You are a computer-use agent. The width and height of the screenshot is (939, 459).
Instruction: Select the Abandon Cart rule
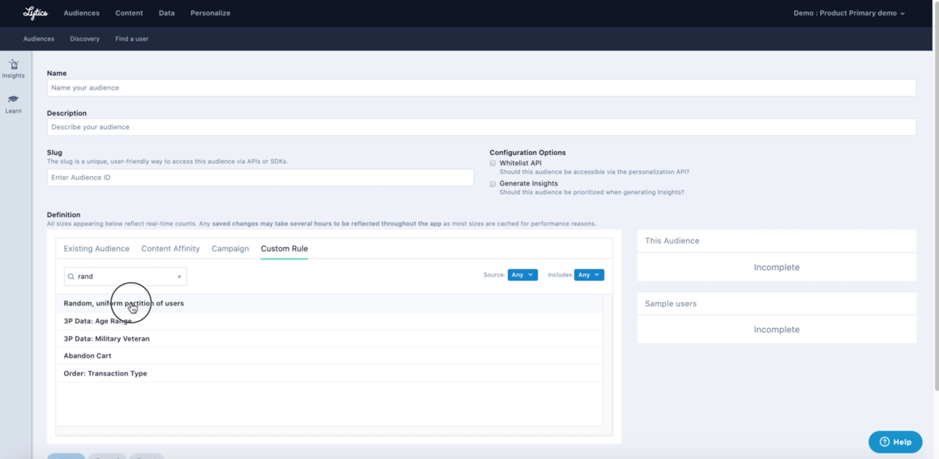click(x=88, y=355)
